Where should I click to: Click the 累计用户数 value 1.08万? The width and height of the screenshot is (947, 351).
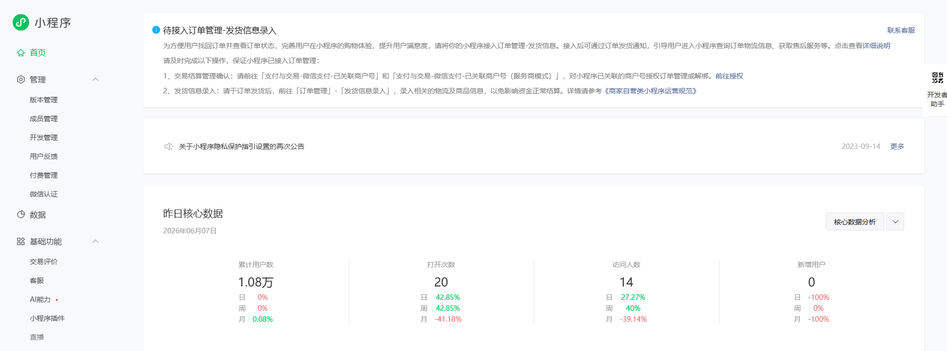coord(256,282)
